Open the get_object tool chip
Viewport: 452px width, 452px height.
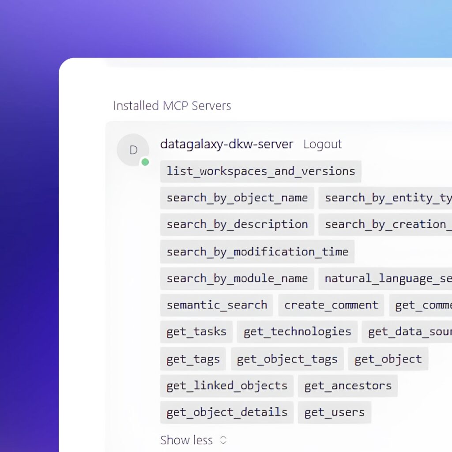coord(388,359)
